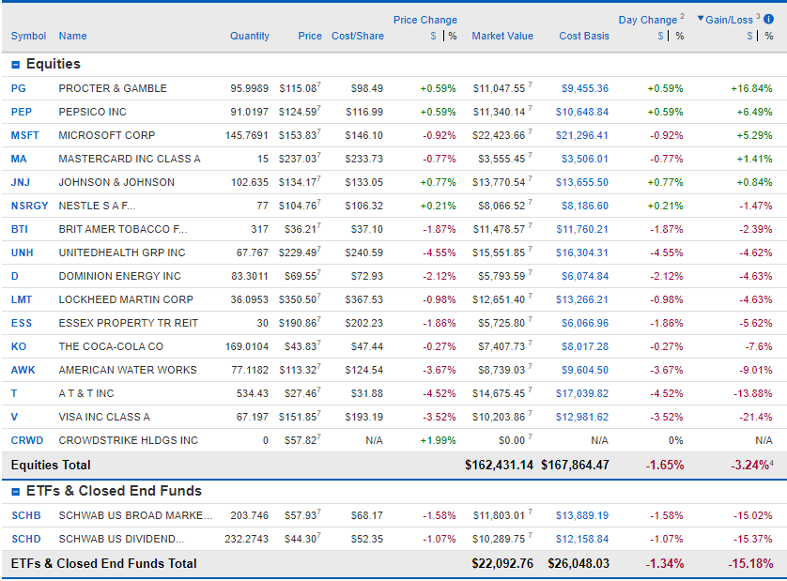787x581 pixels.
Task: Sort the table by Symbol
Action: (28, 36)
